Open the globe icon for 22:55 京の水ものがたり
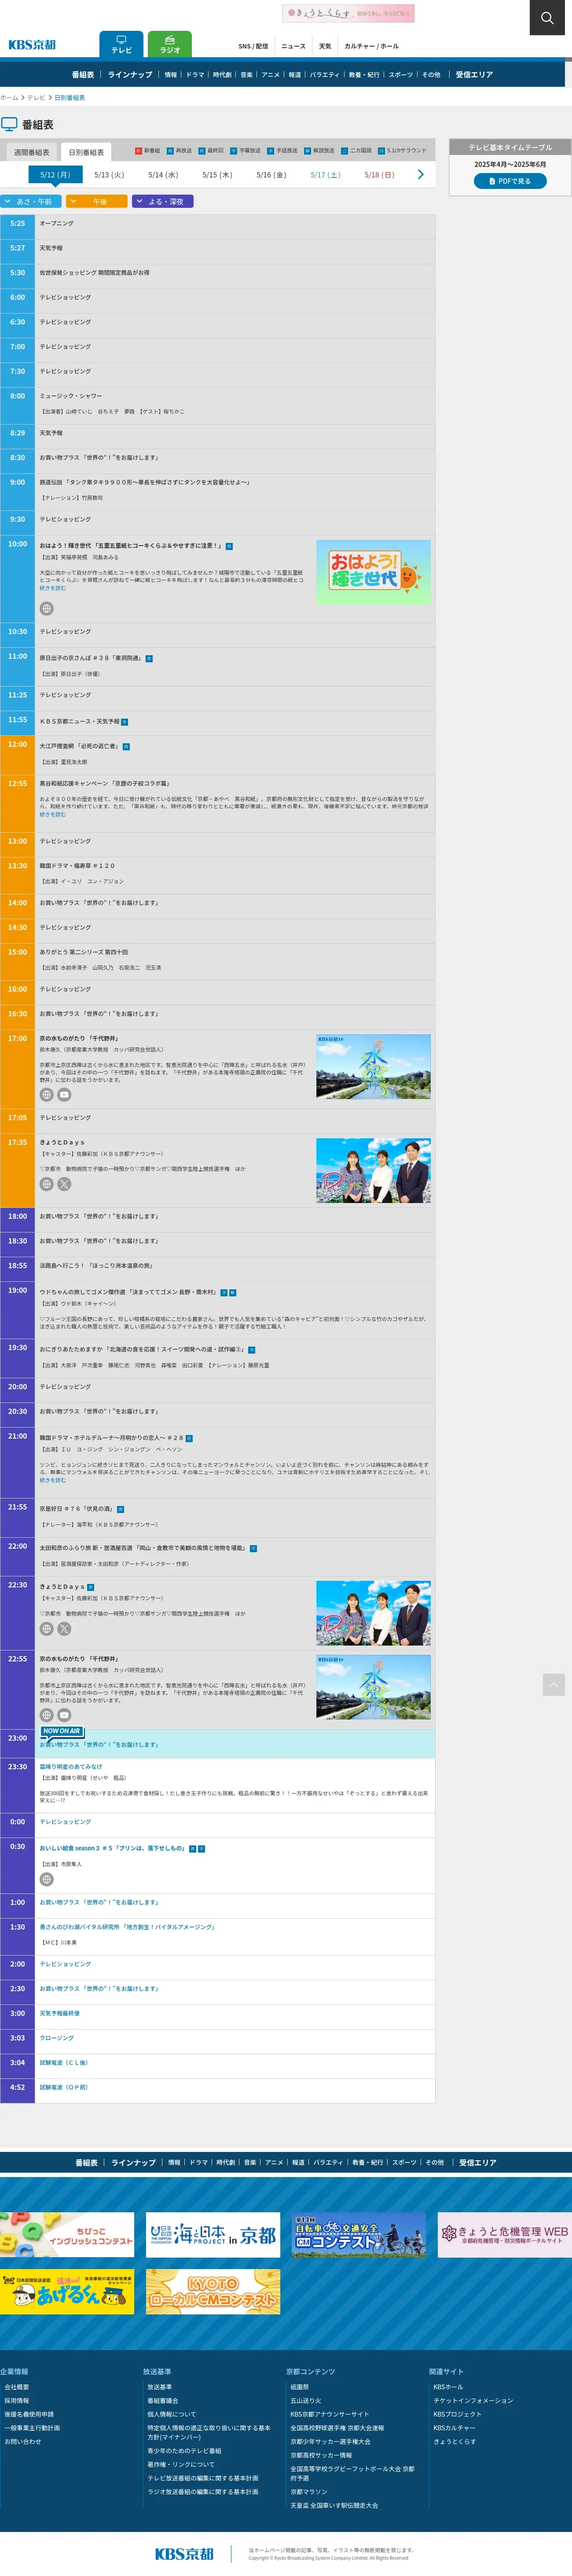 pyautogui.click(x=46, y=1715)
